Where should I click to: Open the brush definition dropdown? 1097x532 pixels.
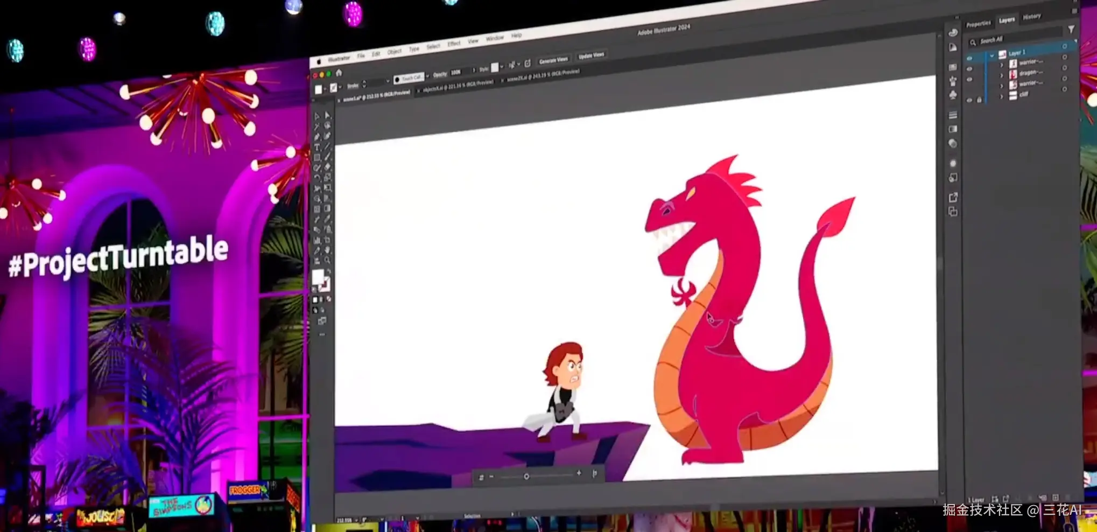click(x=427, y=76)
